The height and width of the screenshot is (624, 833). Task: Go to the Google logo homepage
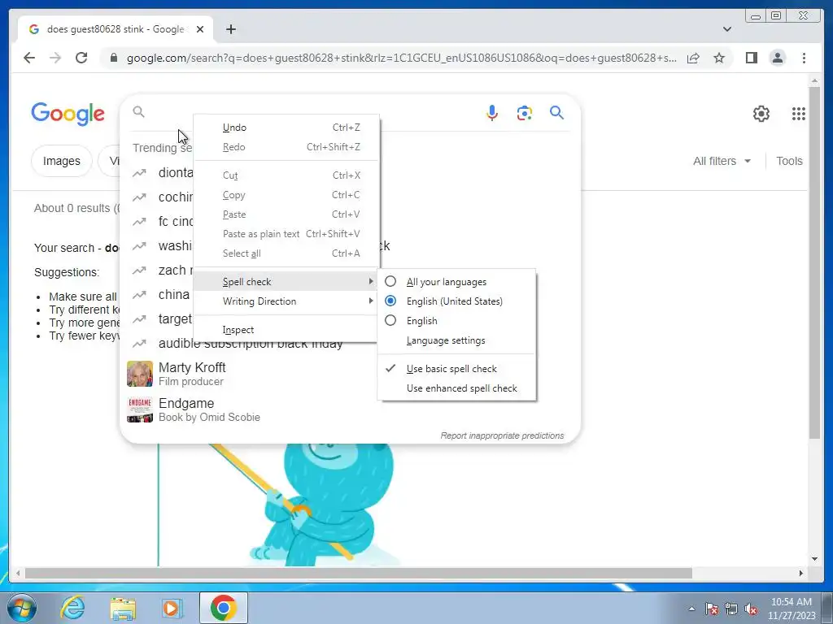(x=68, y=114)
